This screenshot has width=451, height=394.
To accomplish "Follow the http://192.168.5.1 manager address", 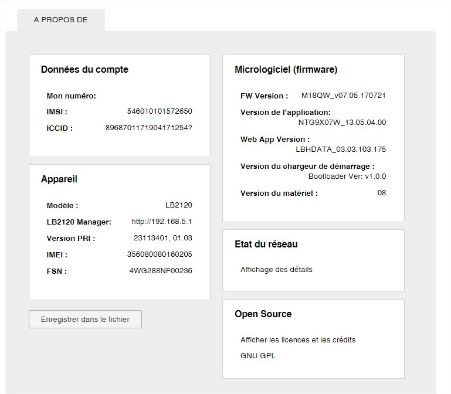I will point(162,222).
